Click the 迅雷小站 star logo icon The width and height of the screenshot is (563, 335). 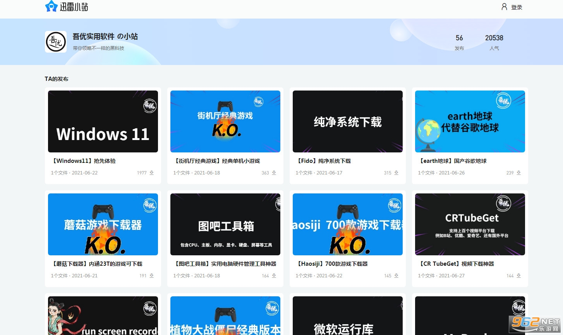[x=51, y=6]
